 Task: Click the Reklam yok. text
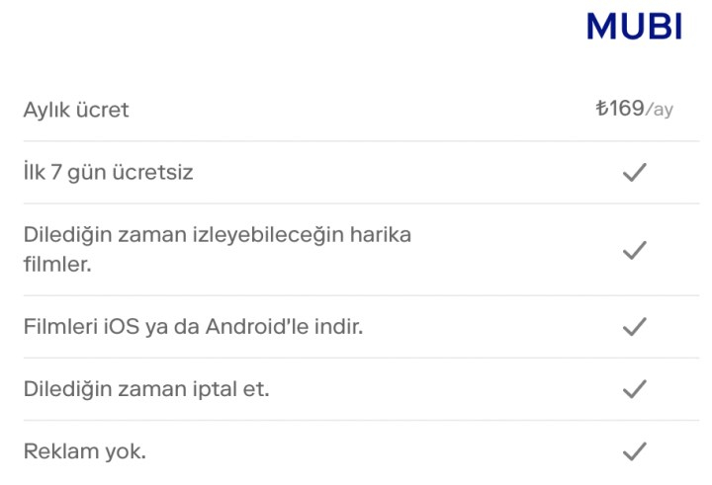[x=85, y=452]
